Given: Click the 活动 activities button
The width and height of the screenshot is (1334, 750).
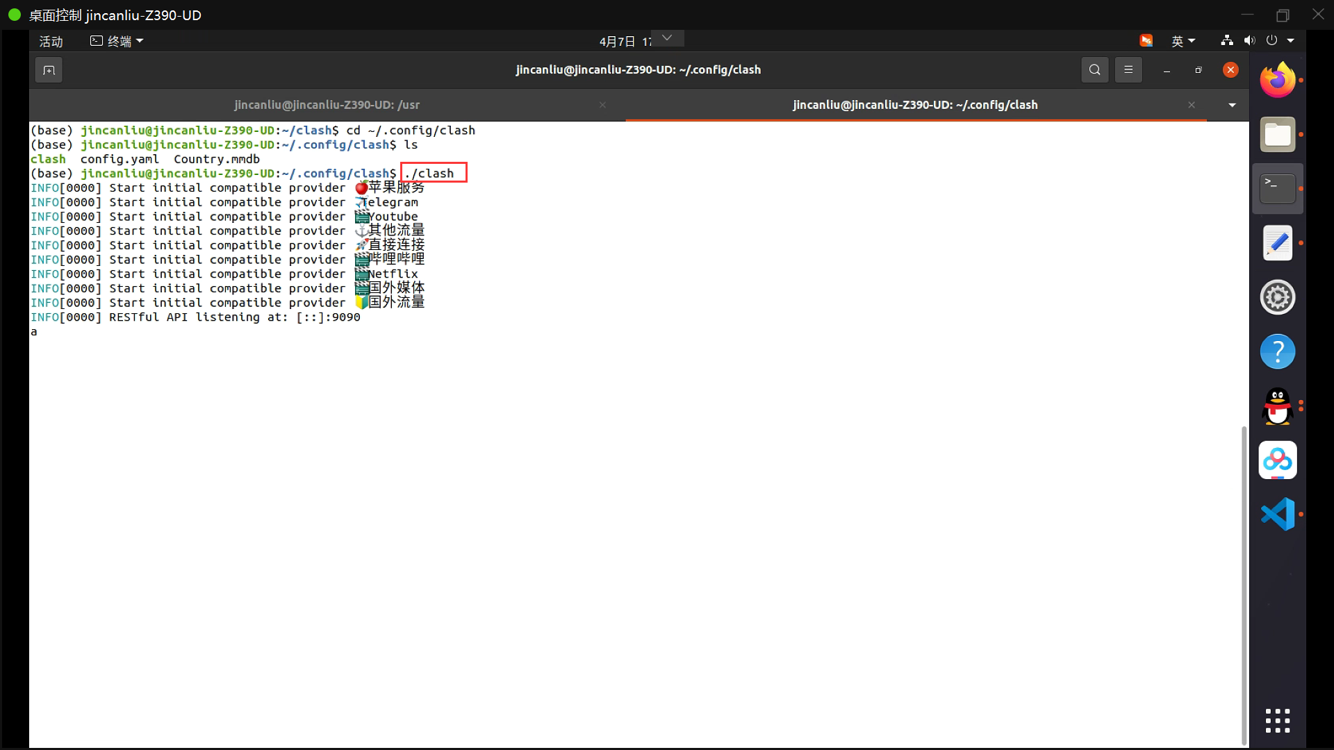Looking at the screenshot, I should (x=51, y=41).
